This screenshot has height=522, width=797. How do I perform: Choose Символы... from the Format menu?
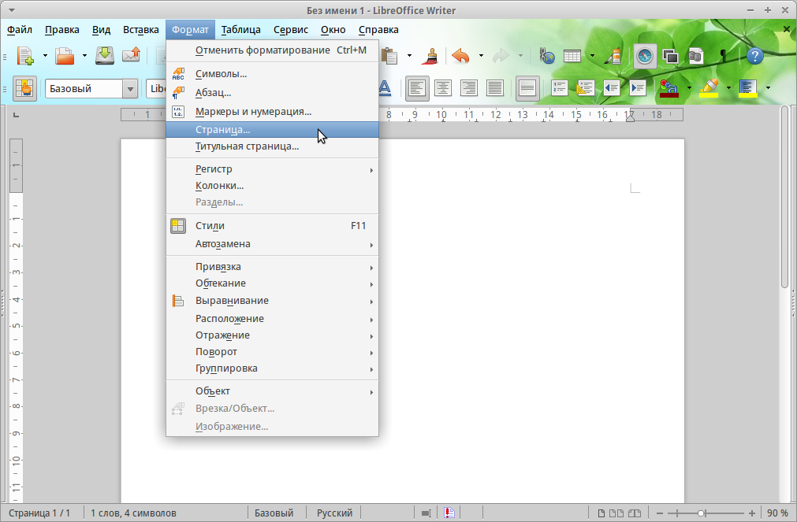(273, 74)
